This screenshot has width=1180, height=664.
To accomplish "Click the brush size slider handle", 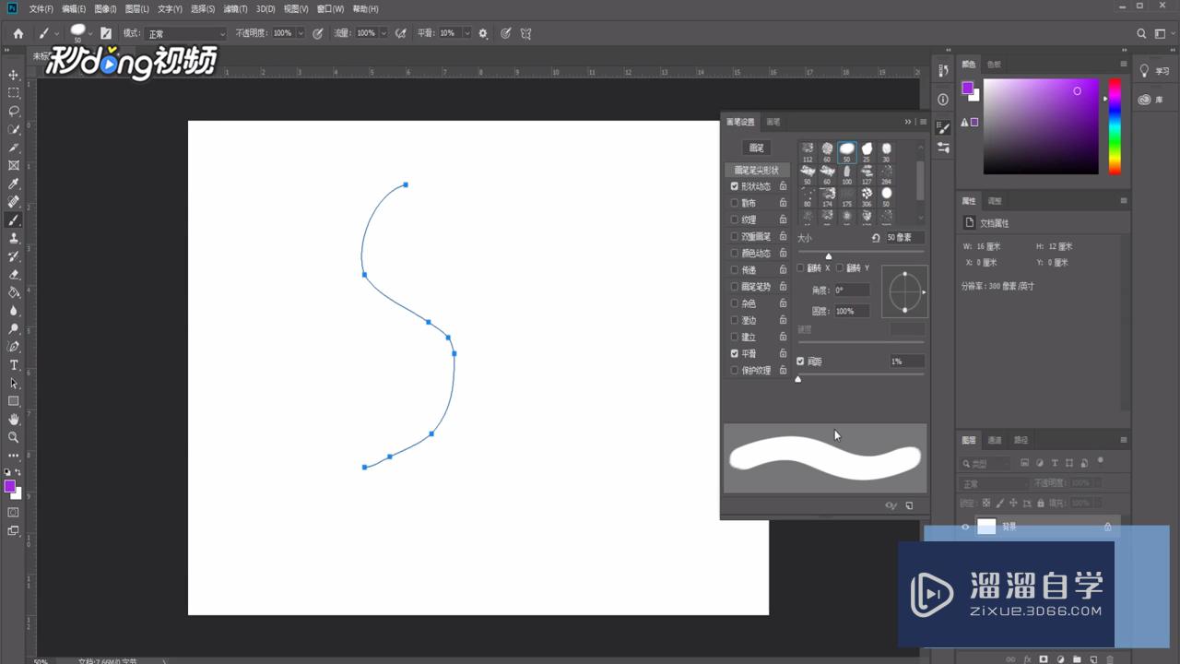I will 829,255.
